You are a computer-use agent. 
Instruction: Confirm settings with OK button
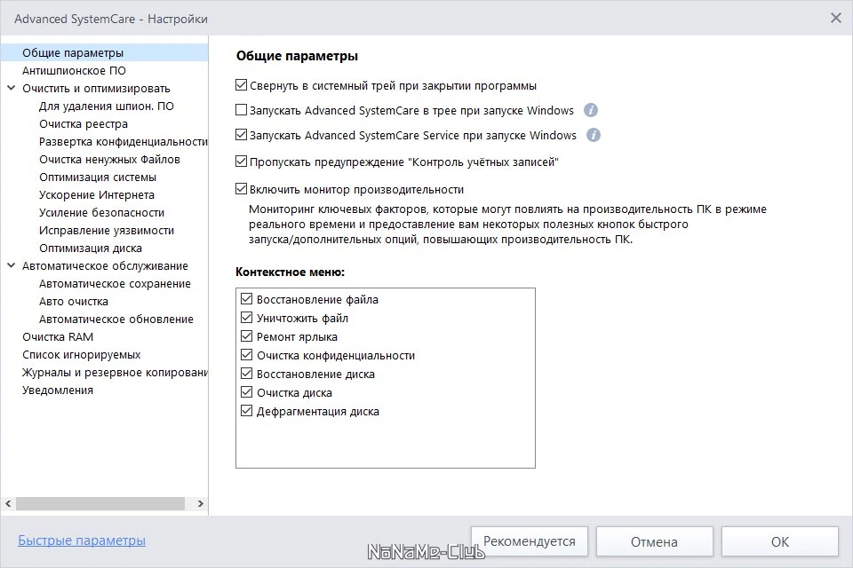click(779, 541)
